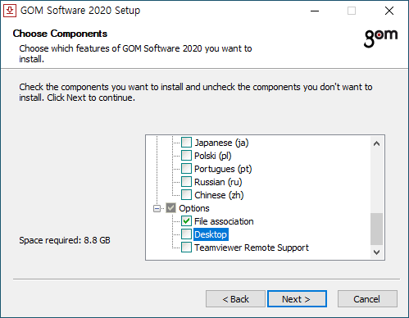Enable Teamviewer Remote Support checkbox
409x318 pixels.
pyautogui.click(x=186, y=248)
